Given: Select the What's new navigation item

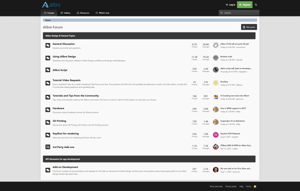Looking at the screenshot, I should [x=102, y=13].
